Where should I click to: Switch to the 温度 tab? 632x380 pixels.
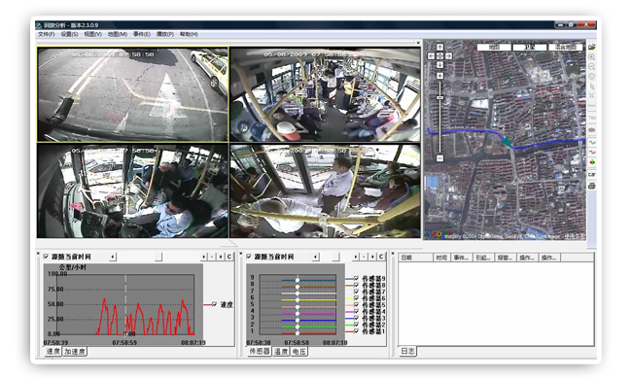281,352
